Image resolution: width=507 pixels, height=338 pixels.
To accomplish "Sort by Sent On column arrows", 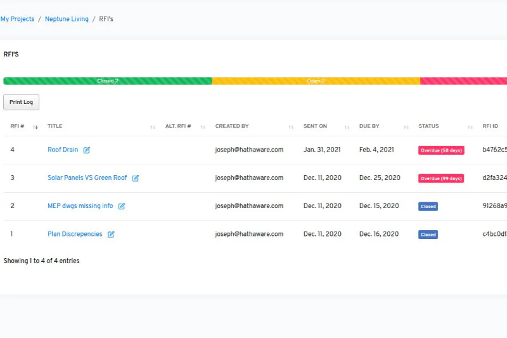I will coord(347,127).
